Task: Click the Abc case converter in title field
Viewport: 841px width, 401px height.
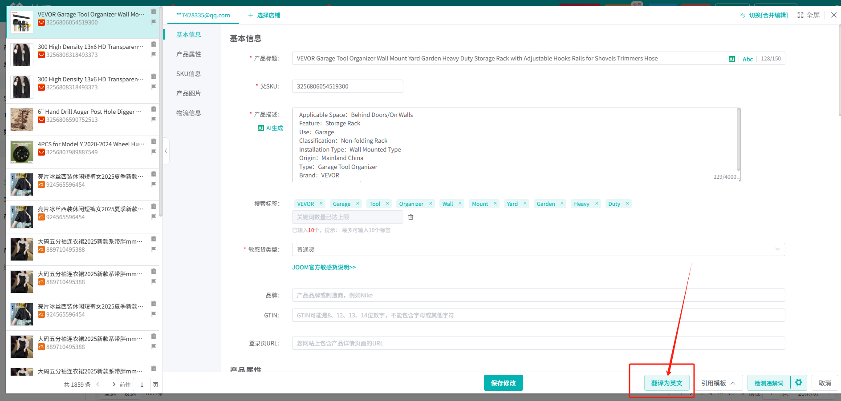Action: [748, 59]
